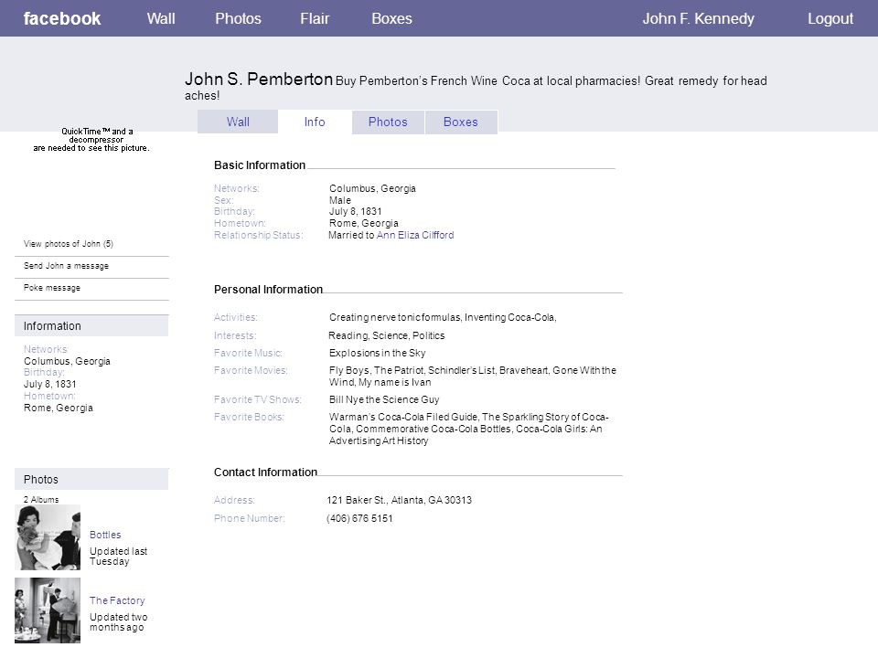878x658 pixels.
Task: Switch to the profile Photos tab
Action: [388, 122]
